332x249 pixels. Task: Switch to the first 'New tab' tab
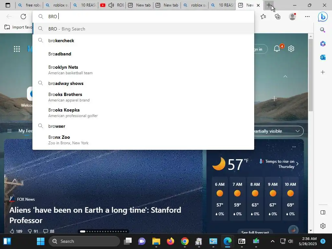tap(140, 5)
